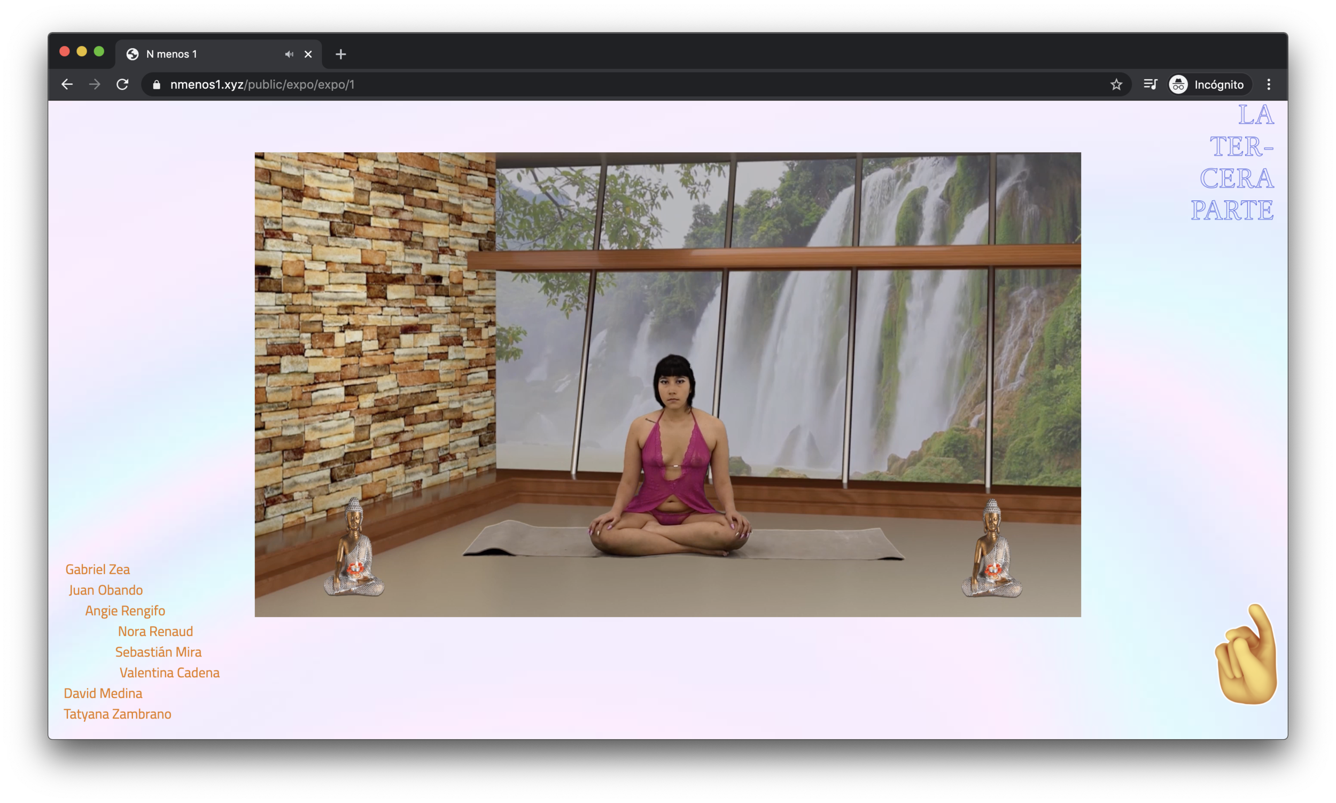Image resolution: width=1336 pixels, height=803 pixels.
Task: Open the Tatyana Zambrano link
Action: point(118,714)
